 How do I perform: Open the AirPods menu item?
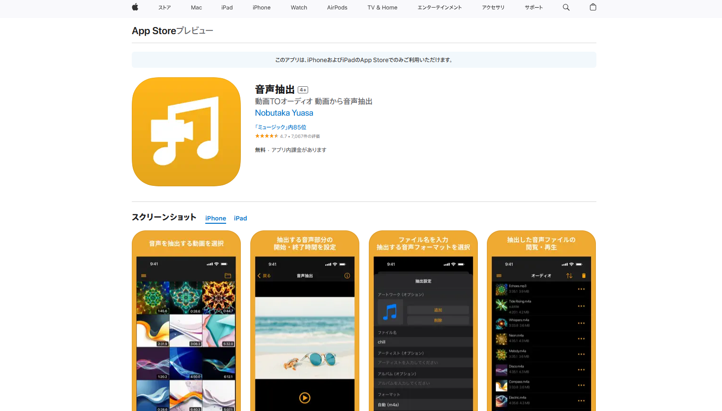(337, 8)
